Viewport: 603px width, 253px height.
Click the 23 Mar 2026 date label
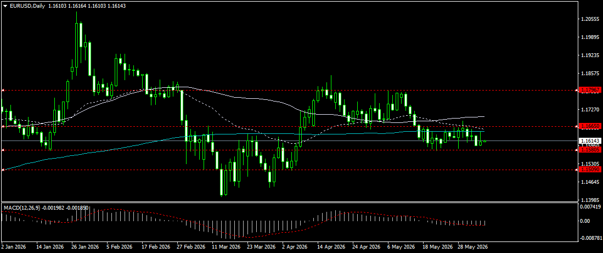click(262, 247)
